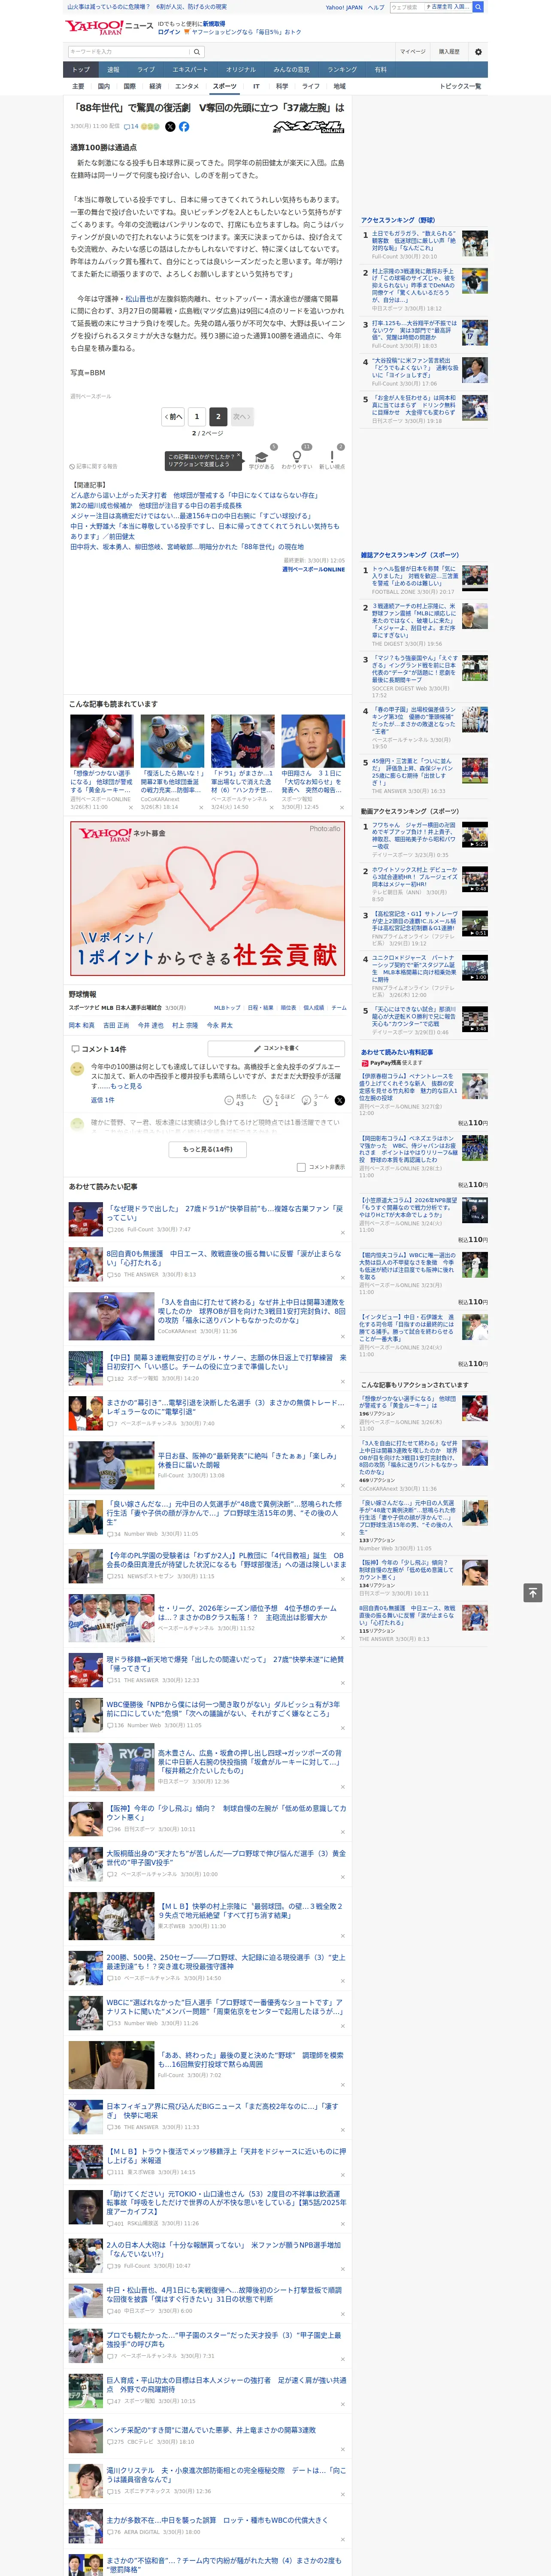The image size is (551, 2576).
Task: Click the 週刊ベースボールONLINE publisher logo
Action: [308, 128]
